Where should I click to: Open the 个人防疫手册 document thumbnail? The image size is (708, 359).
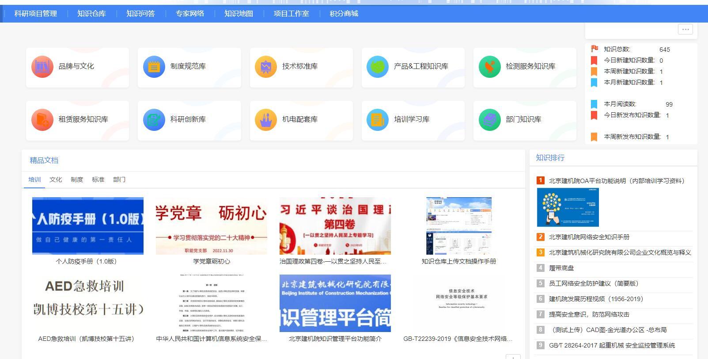click(x=88, y=226)
